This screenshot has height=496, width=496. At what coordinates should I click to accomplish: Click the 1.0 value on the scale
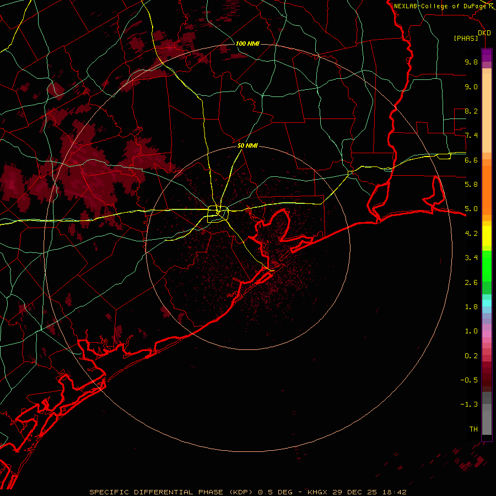point(471,331)
